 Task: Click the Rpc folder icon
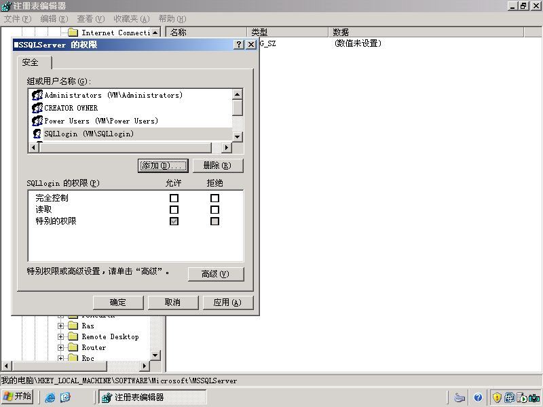pos(73,357)
